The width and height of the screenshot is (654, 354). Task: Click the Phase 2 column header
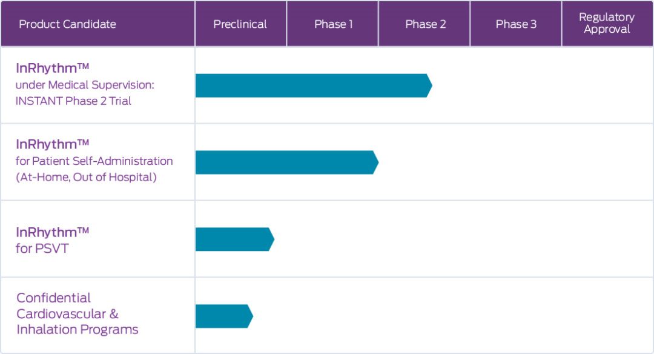(x=424, y=24)
